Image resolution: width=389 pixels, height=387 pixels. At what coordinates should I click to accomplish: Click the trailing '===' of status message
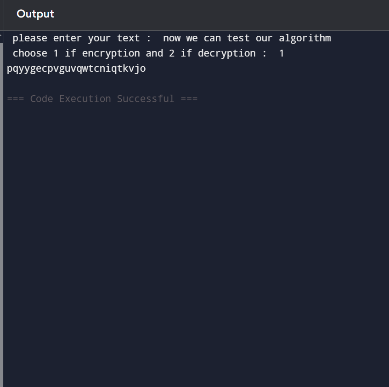[189, 99]
